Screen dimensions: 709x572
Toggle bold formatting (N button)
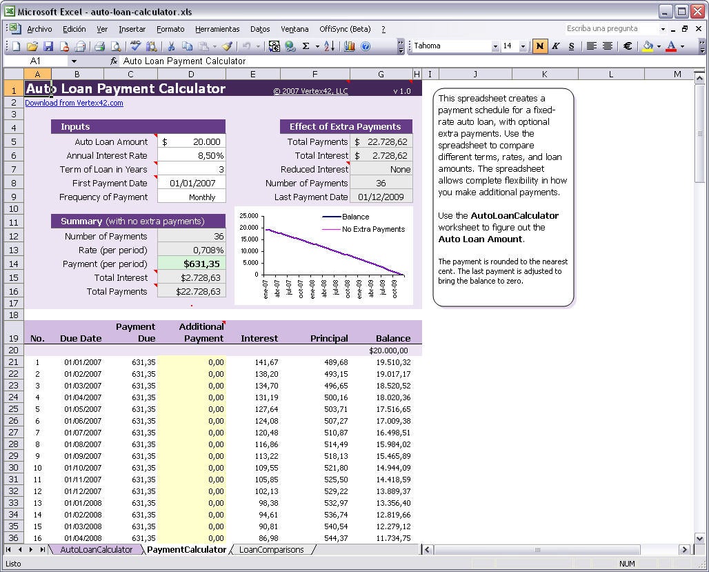coord(539,46)
